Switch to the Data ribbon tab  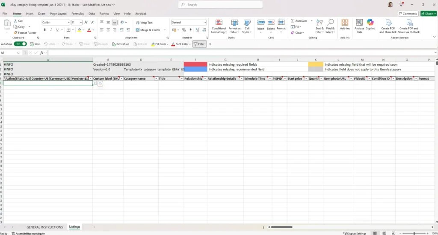tap(92, 14)
